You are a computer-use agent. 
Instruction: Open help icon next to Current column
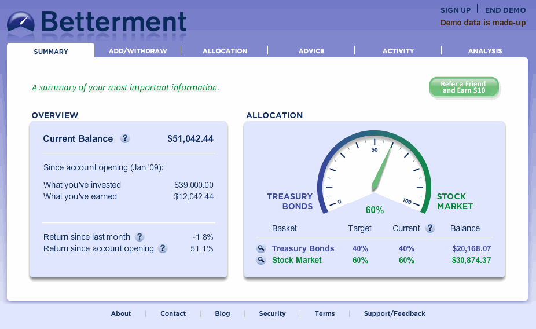point(430,228)
